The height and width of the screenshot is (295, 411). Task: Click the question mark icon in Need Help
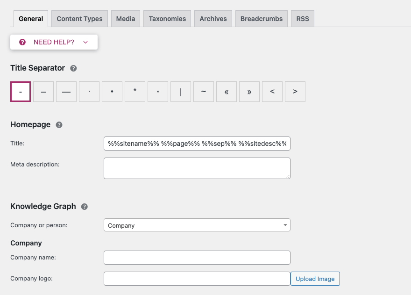[22, 42]
